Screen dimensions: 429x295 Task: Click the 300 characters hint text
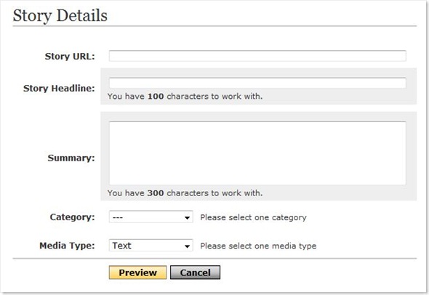pyautogui.click(x=185, y=193)
